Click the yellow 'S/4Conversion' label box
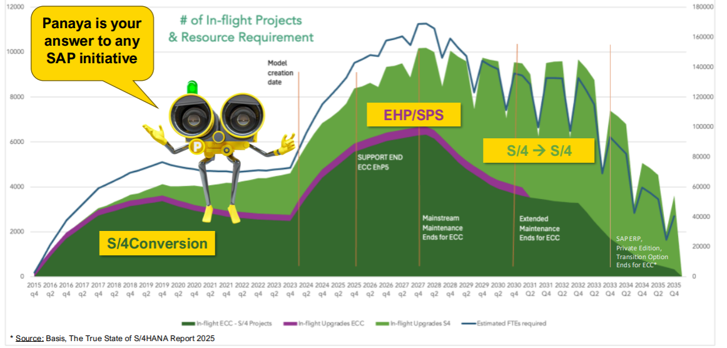 click(x=157, y=243)
